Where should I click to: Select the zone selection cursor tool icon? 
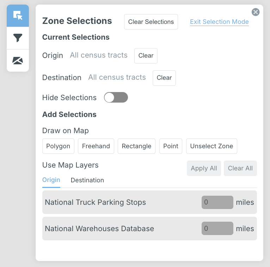(x=18, y=16)
